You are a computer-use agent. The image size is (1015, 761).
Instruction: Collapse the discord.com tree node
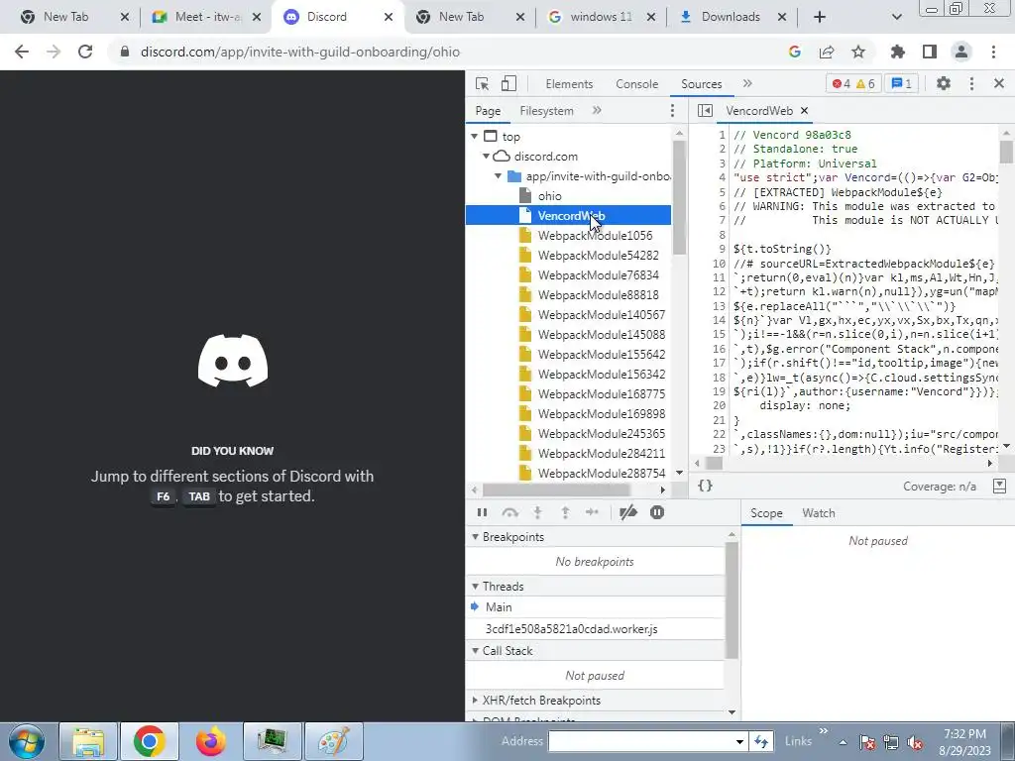486,156
